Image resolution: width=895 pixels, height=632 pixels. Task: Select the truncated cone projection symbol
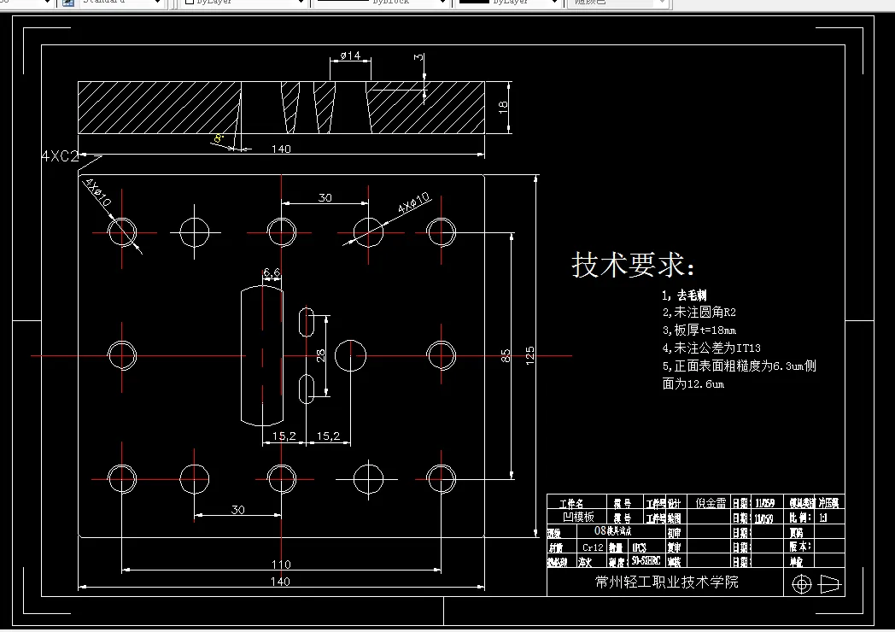pyautogui.click(x=830, y=584)
